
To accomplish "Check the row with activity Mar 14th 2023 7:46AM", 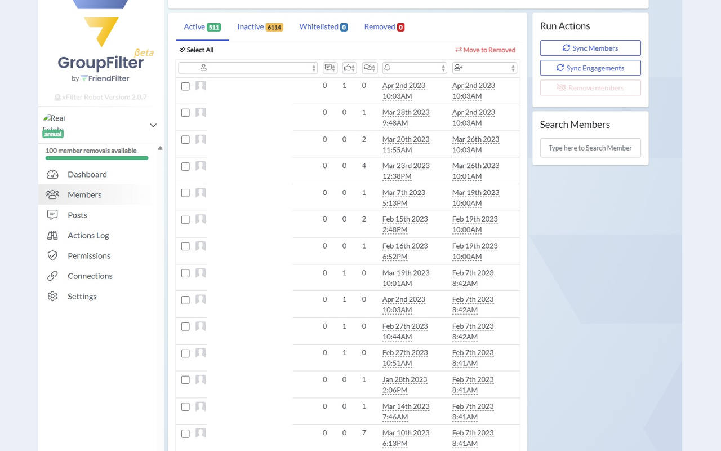I will tap(185, 406).
